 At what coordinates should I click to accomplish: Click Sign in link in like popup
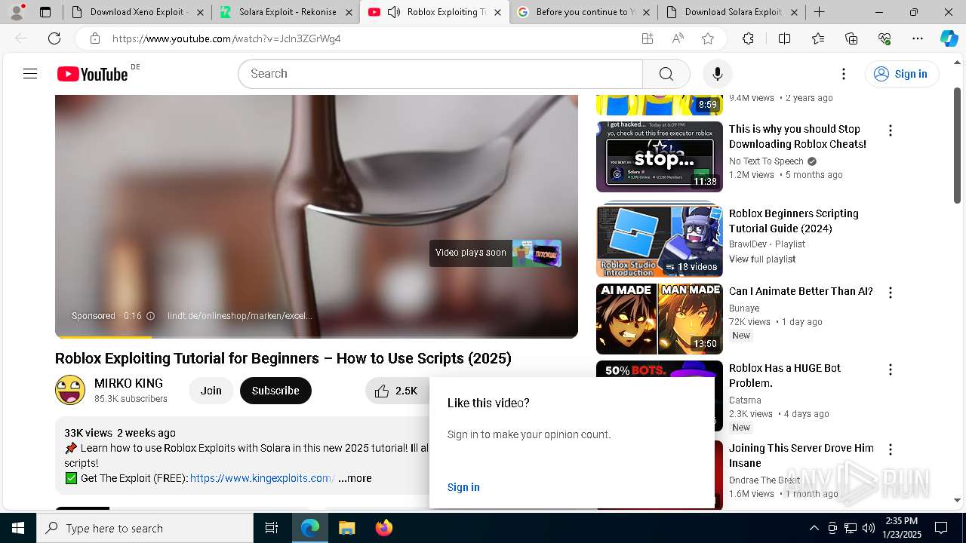click(463, 487)
